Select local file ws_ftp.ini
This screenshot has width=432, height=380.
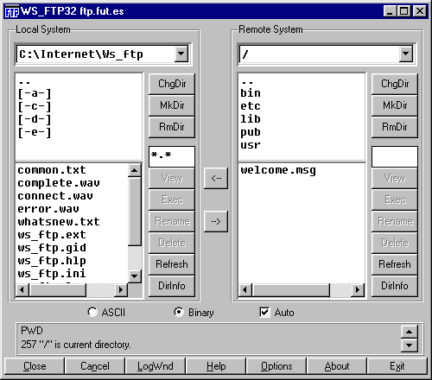click(x=52, y=274)
